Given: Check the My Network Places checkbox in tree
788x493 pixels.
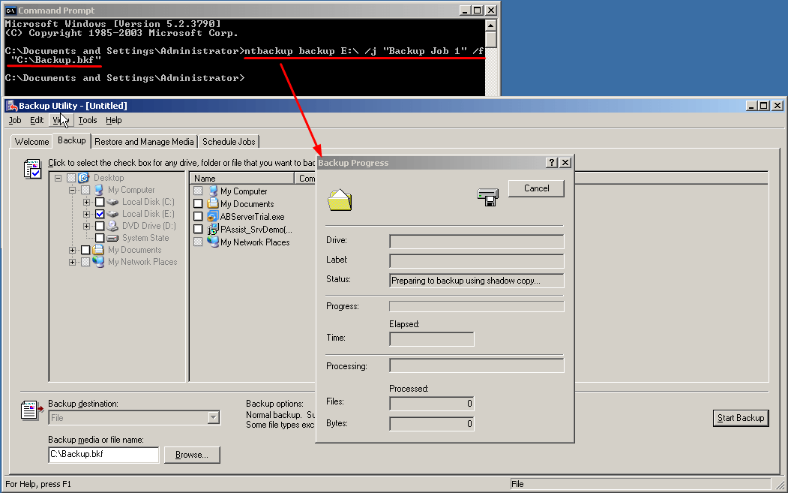Looking at the screenshot, I should (x=85, y=262).
